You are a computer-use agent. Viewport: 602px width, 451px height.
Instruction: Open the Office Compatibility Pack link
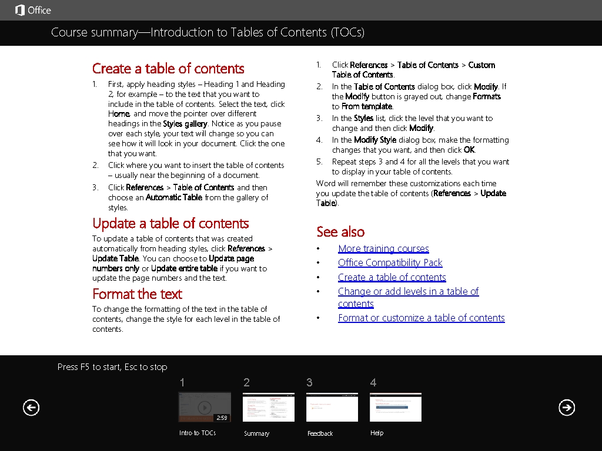390,262
